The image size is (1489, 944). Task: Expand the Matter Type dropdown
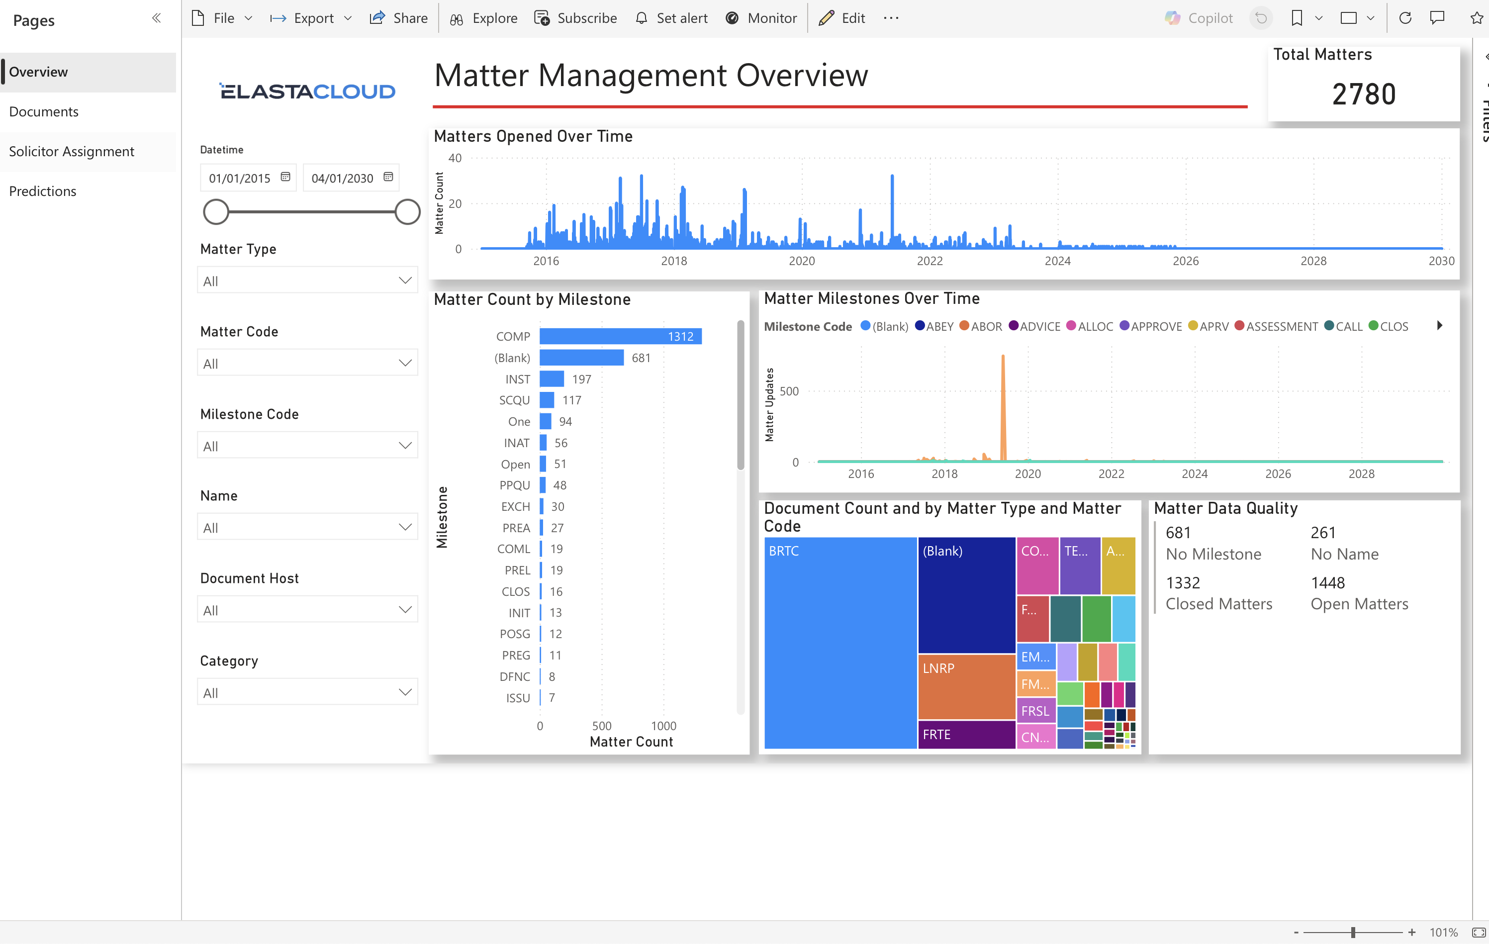coord(307,281)
